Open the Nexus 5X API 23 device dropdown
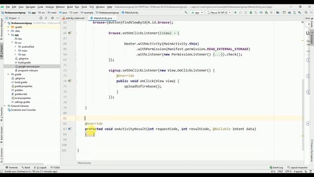 [x=219, y=12]
